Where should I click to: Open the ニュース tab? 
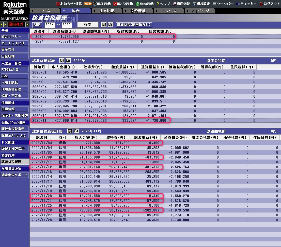coord(169,11)
